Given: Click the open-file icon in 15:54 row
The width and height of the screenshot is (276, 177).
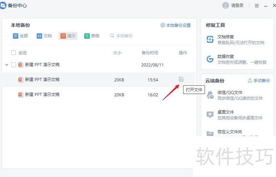Looking at the screenshot, I should [x=181, y=79].
